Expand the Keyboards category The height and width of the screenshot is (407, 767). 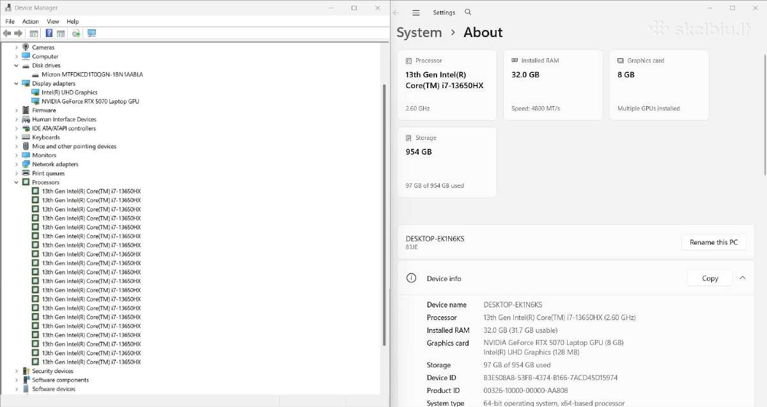click(x=17, y=137)
